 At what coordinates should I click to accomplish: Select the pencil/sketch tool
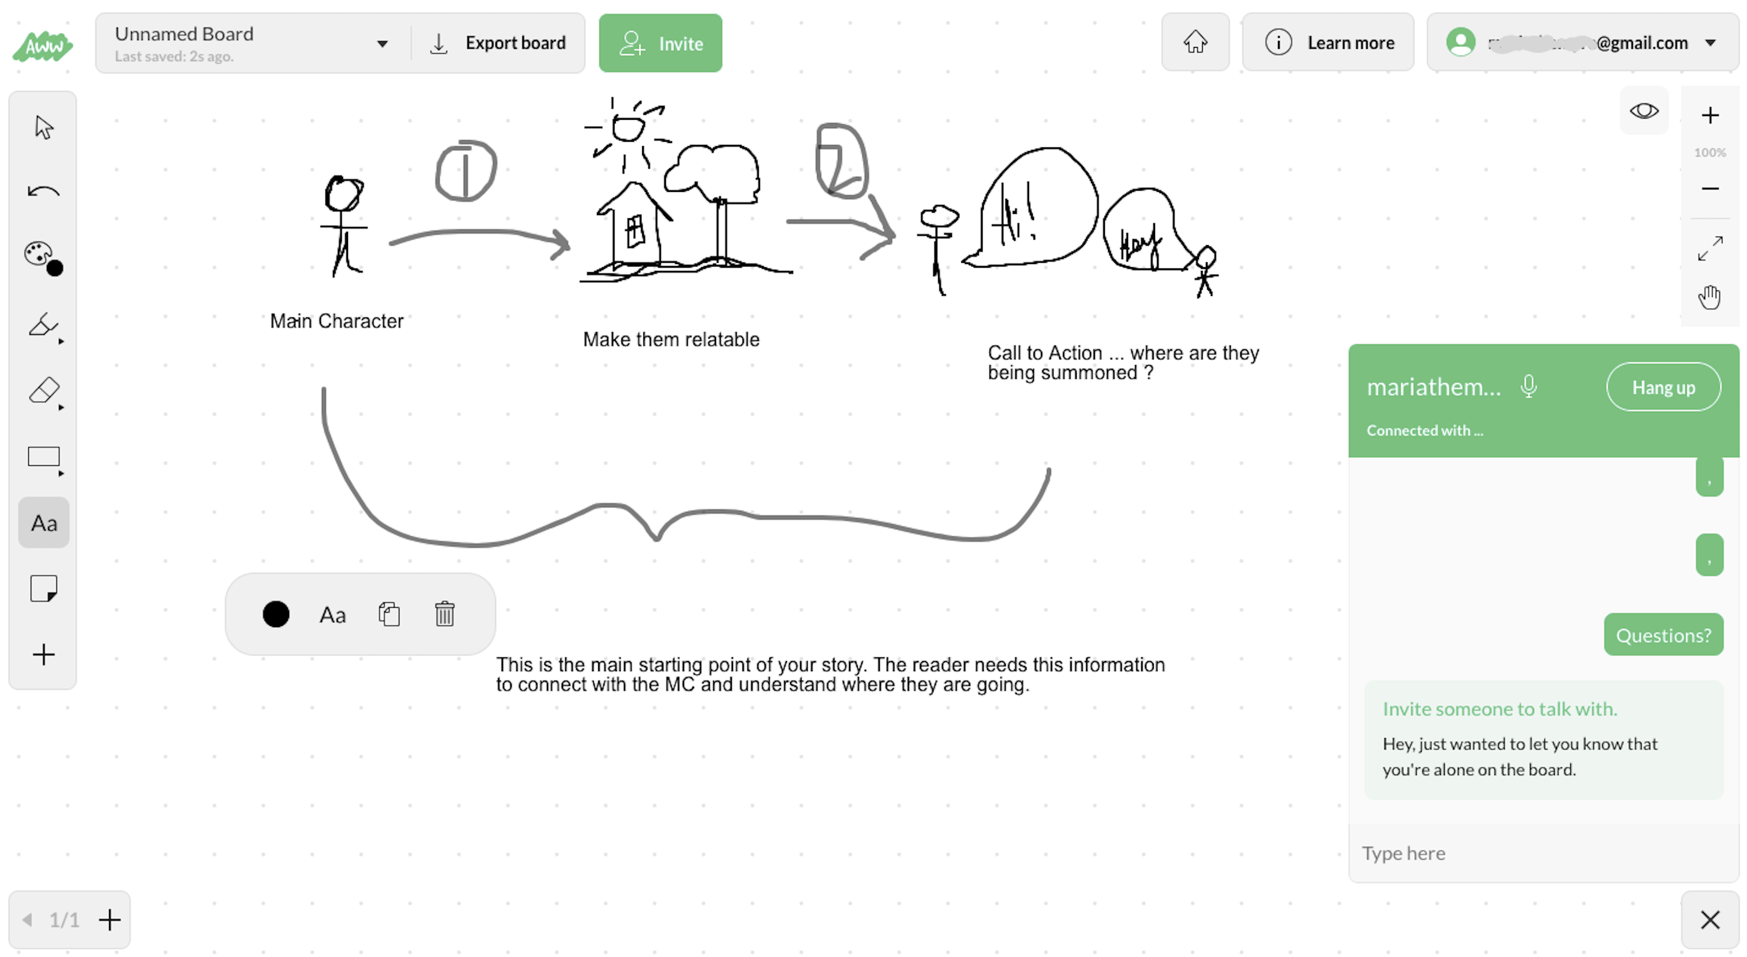(x=41, y=324)
